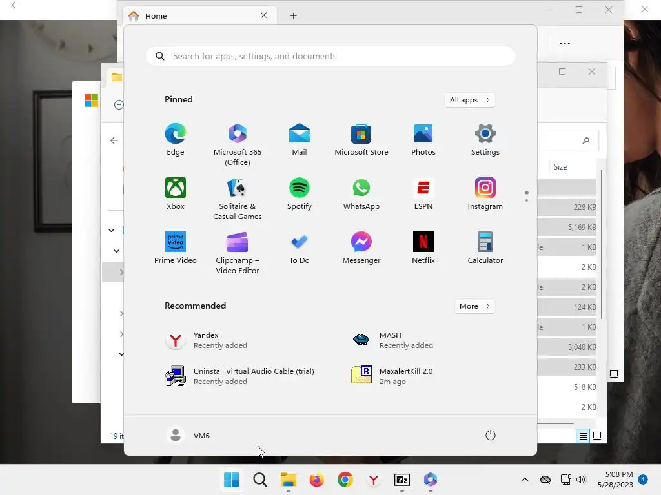Select the 3,040 KB file row
The height and width of the screenshot is (495, 661).
tap(567, 347)
